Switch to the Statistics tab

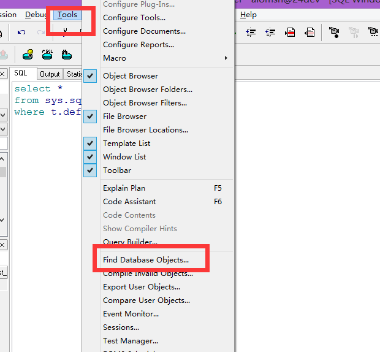[x=74, y=74]
